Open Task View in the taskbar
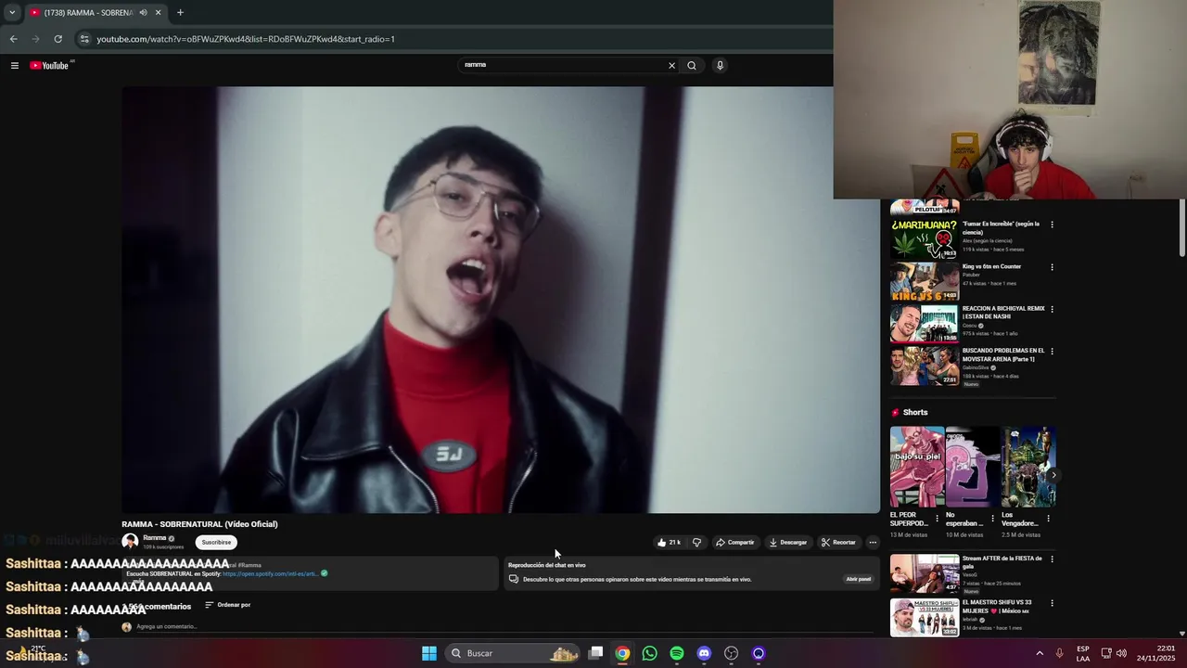The image size is (1187, 668). pyautogui.click(x=596, y=653)
